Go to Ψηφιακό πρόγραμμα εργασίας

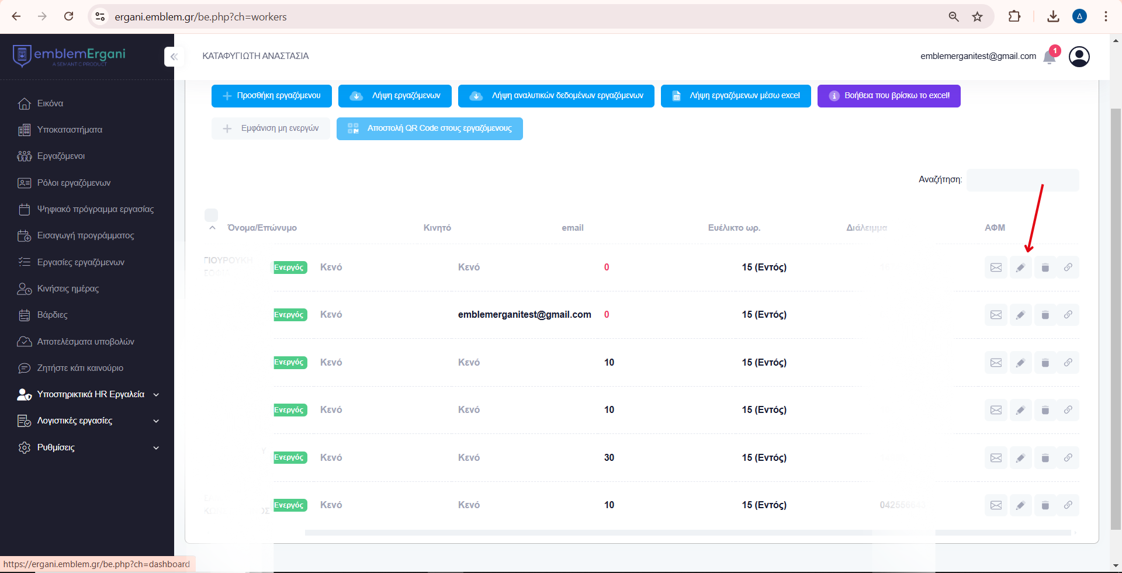95,209
